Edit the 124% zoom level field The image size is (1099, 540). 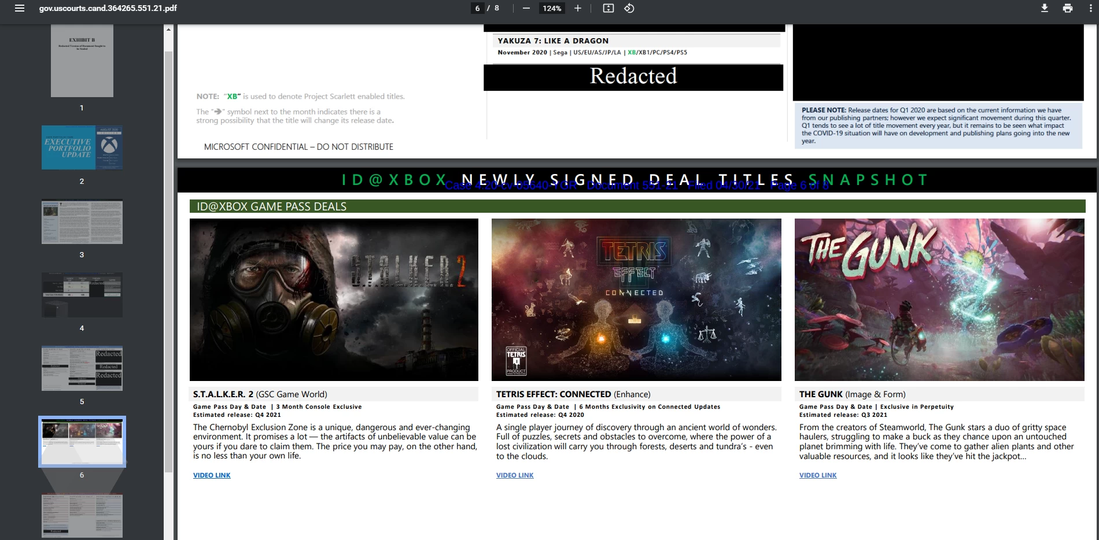[552, 8]
